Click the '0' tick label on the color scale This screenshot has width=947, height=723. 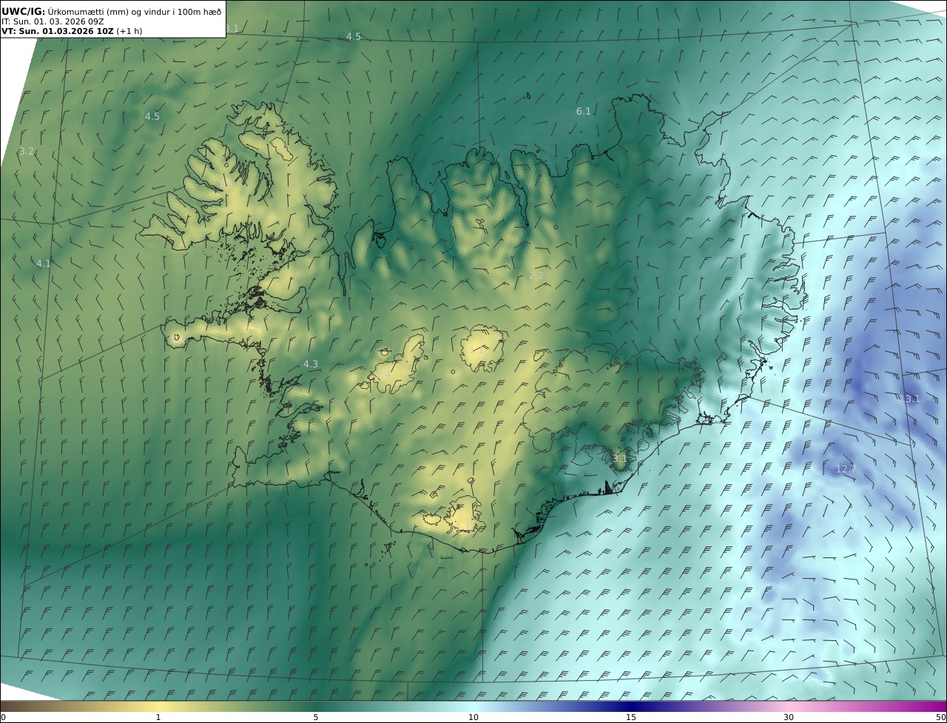point(3,717)
